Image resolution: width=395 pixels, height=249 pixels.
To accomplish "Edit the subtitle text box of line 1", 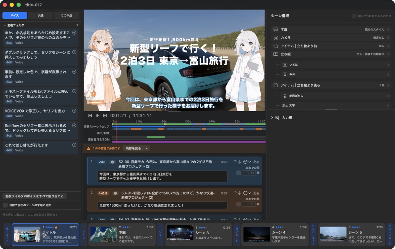I will pos(162,176).
